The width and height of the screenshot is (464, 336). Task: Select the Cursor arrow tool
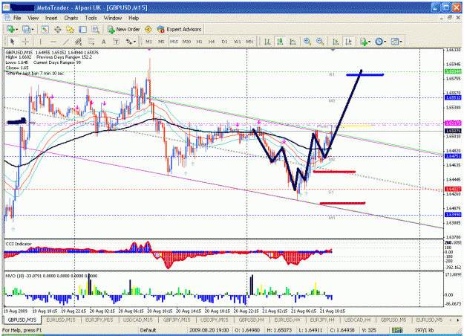[12, 42]
